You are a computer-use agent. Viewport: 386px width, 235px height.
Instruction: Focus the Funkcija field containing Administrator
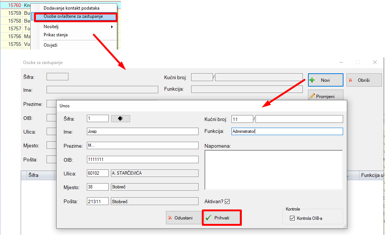[x=287, y=131]
